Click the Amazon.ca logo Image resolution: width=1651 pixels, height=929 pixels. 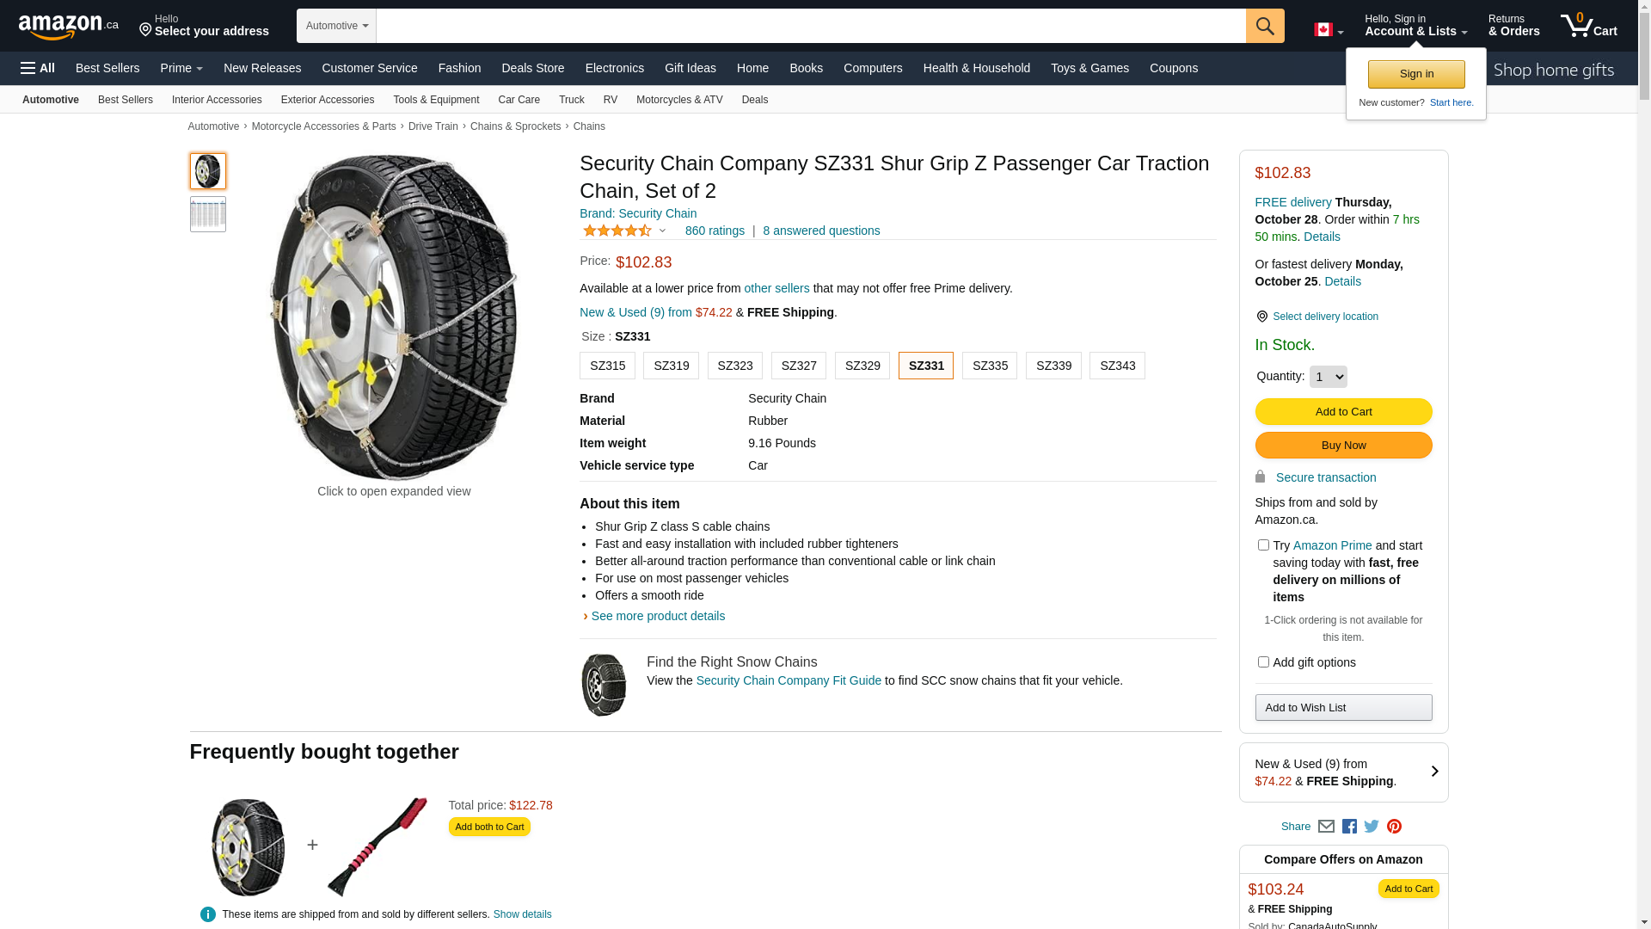point(68,27)
